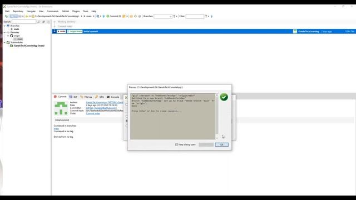Viewport: 356px width, 200px height.
Task: Open the Repository menu
Action: (18, 11)
